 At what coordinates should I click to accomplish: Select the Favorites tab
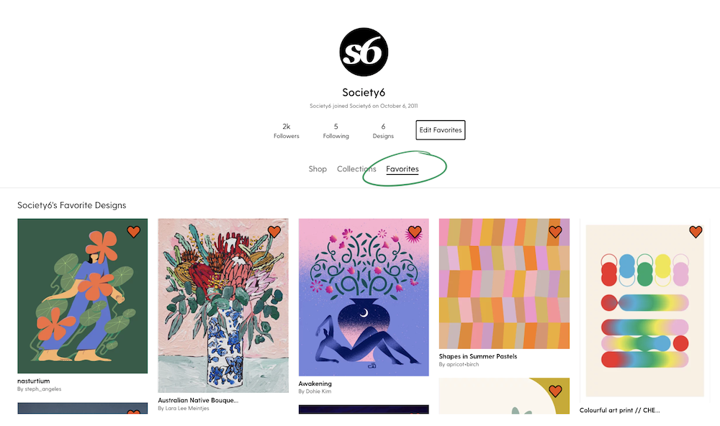pos(402,169)
